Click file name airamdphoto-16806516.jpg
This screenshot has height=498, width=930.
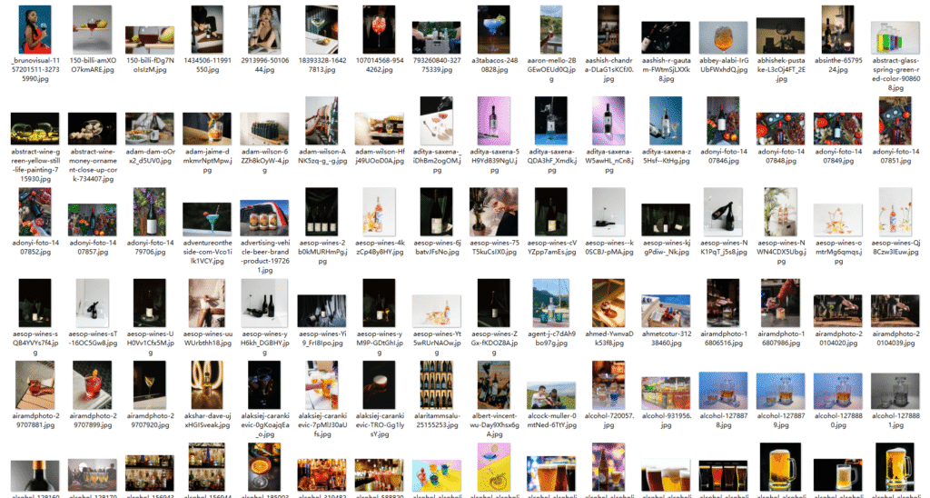click(724, 338)
